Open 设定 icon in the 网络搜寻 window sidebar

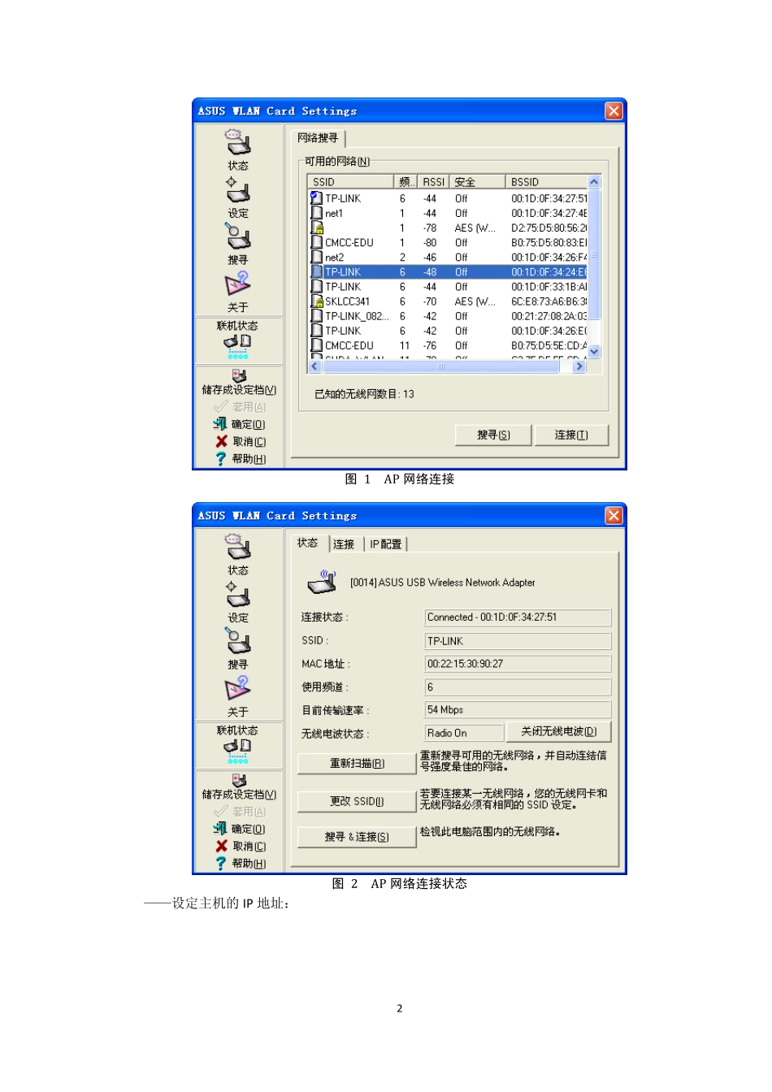[x=238, y=190]
